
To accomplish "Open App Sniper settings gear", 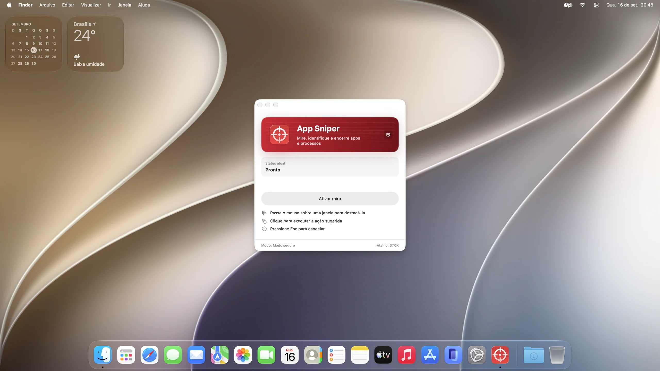I will point(388,135).
